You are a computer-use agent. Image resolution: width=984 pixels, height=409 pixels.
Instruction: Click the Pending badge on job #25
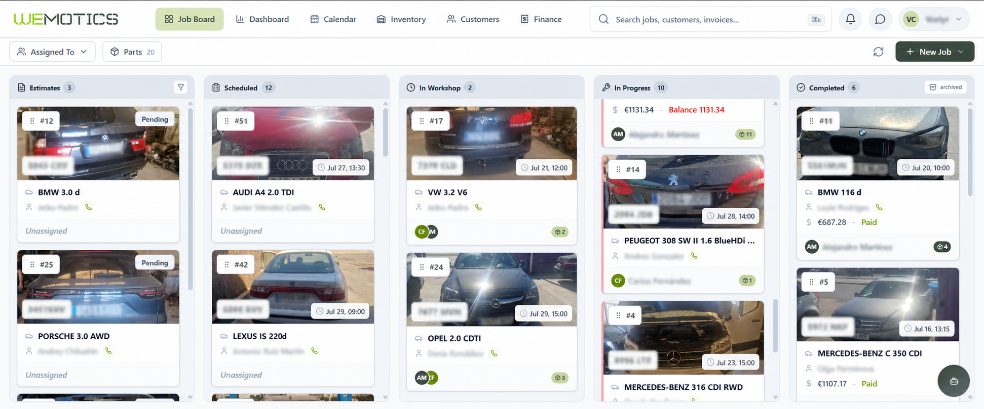click(155, 263)
